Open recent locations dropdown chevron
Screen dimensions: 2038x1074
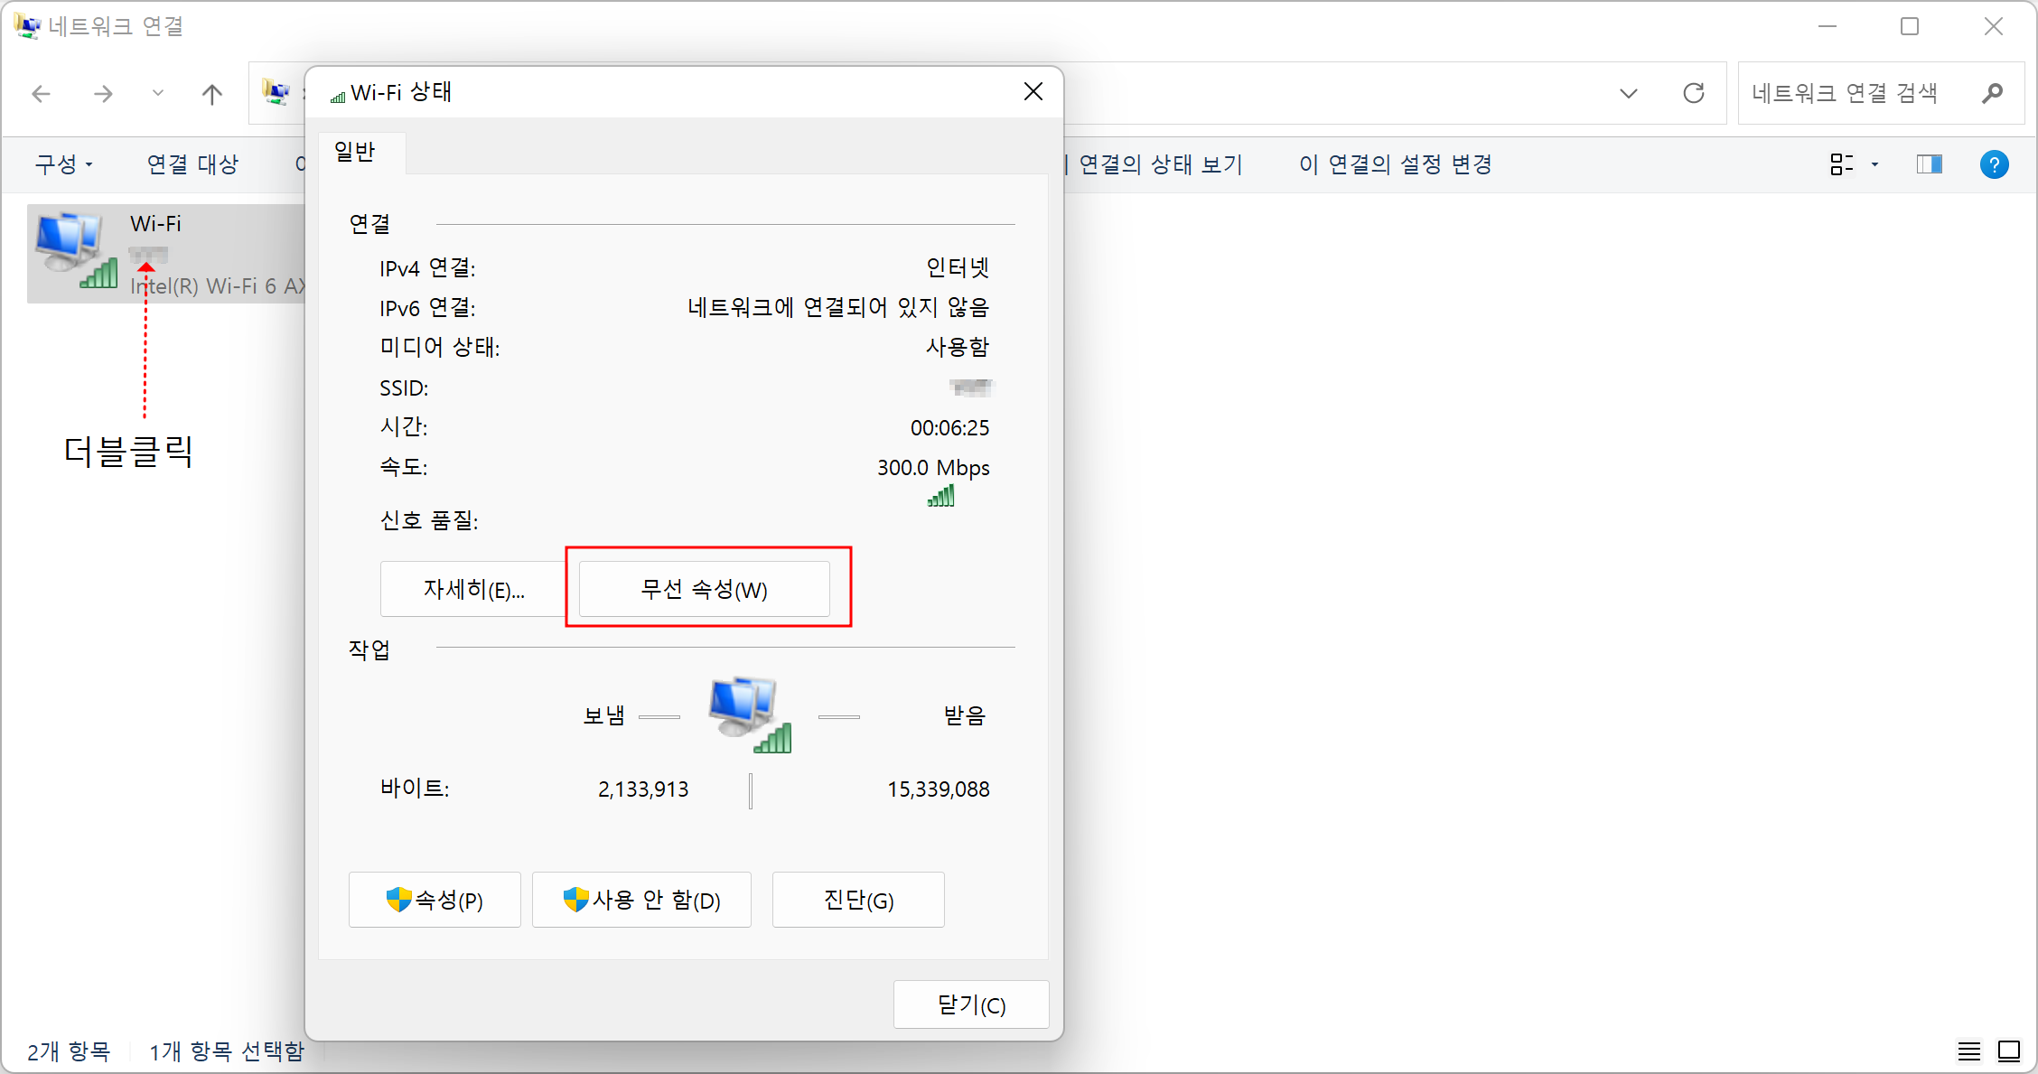click(x=158, y=93)
